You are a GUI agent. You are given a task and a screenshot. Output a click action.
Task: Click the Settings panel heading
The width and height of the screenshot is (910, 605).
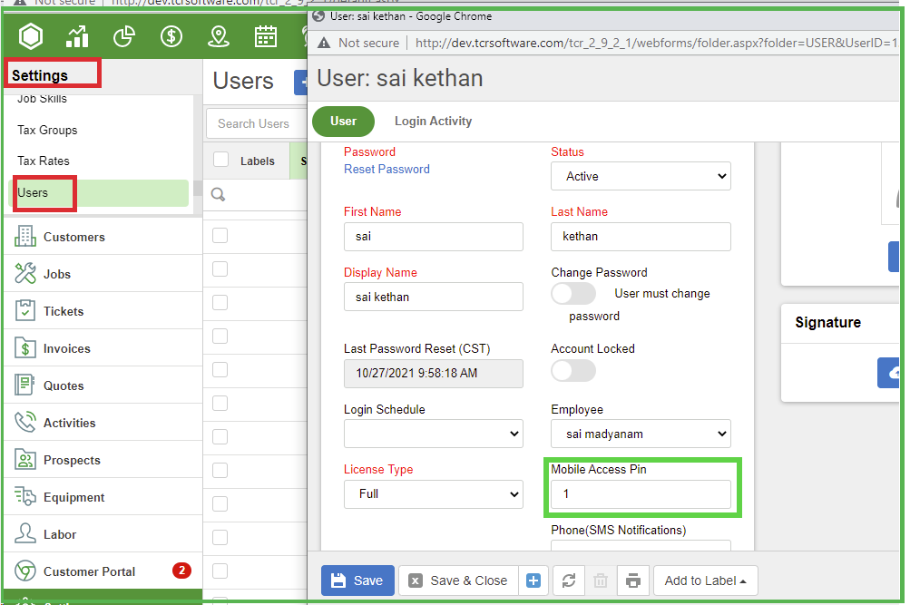[40, 75]
